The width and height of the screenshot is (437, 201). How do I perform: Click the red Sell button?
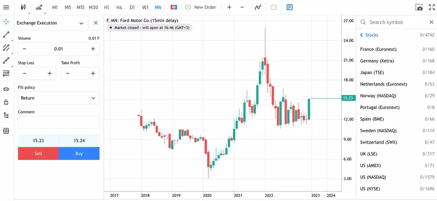point(38,153)
